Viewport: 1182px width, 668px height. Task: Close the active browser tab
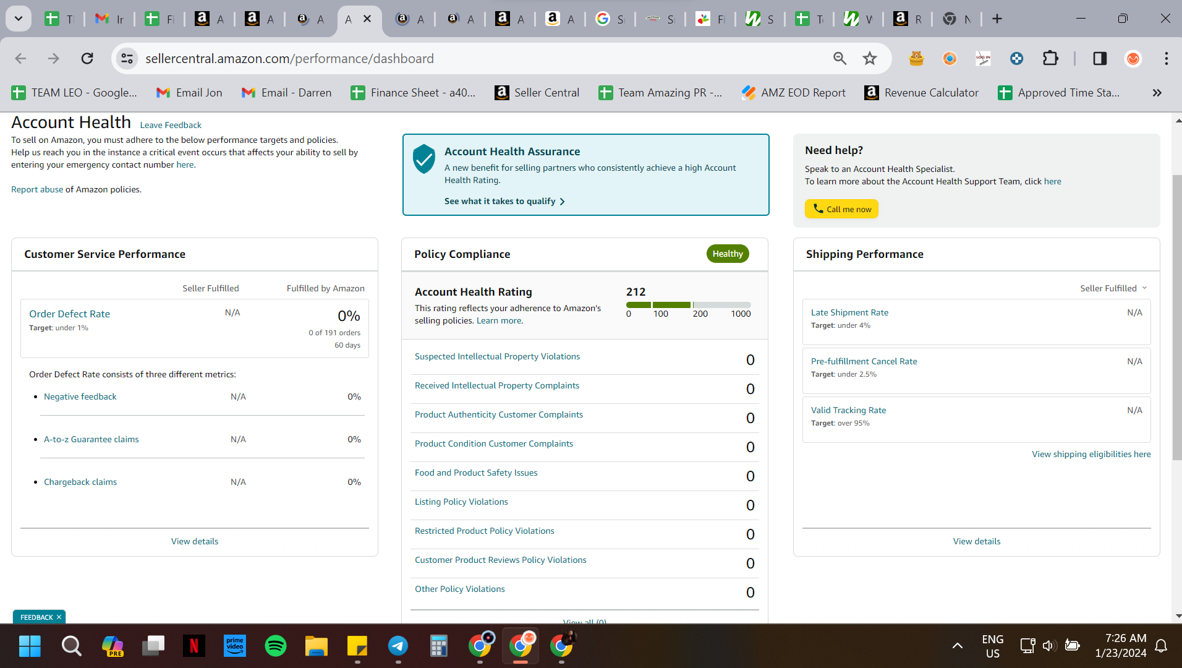tap(367, 19)
